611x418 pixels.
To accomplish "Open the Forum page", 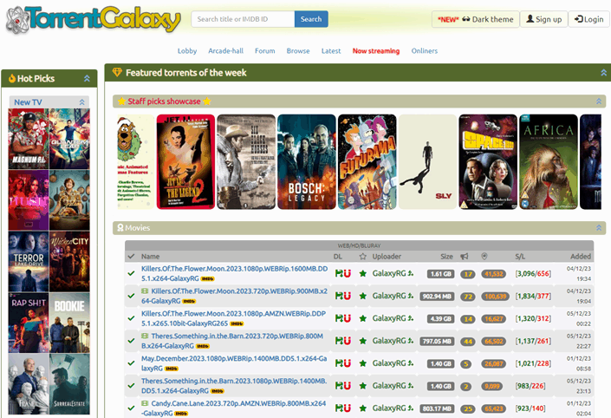I will 265,50.
